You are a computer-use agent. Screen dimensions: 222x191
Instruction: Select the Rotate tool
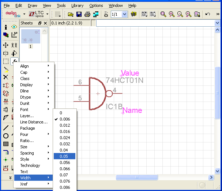[14, 53]
